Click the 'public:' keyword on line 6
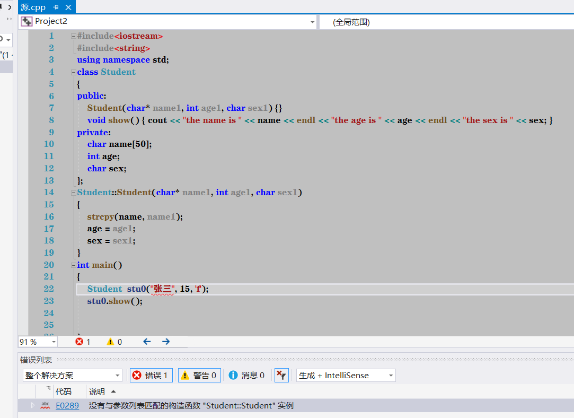The height and width of the screenshot is (418, 574). (92, 96)
